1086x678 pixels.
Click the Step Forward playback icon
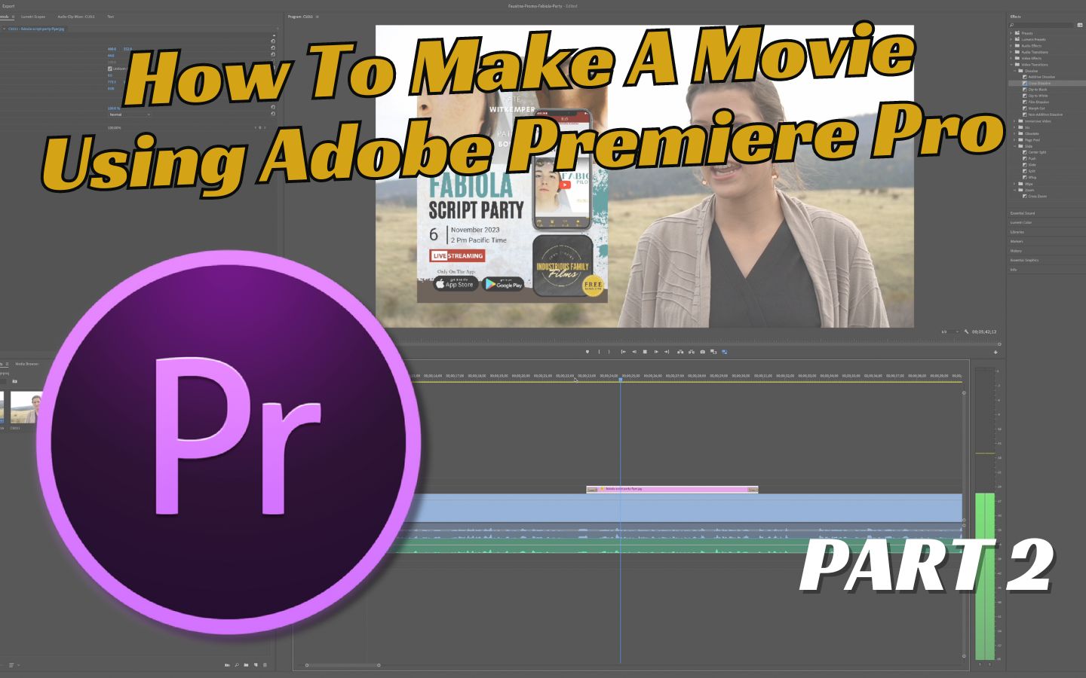(x=656, y=351)
